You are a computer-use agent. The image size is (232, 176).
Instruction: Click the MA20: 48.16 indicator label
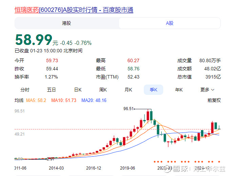click(x=94, y=100)
